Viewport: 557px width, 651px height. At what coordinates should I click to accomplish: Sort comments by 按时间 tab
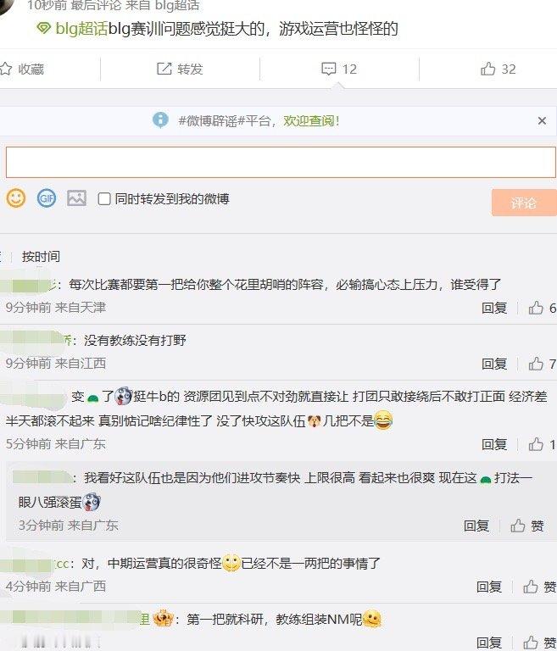[x=41, y=257]
